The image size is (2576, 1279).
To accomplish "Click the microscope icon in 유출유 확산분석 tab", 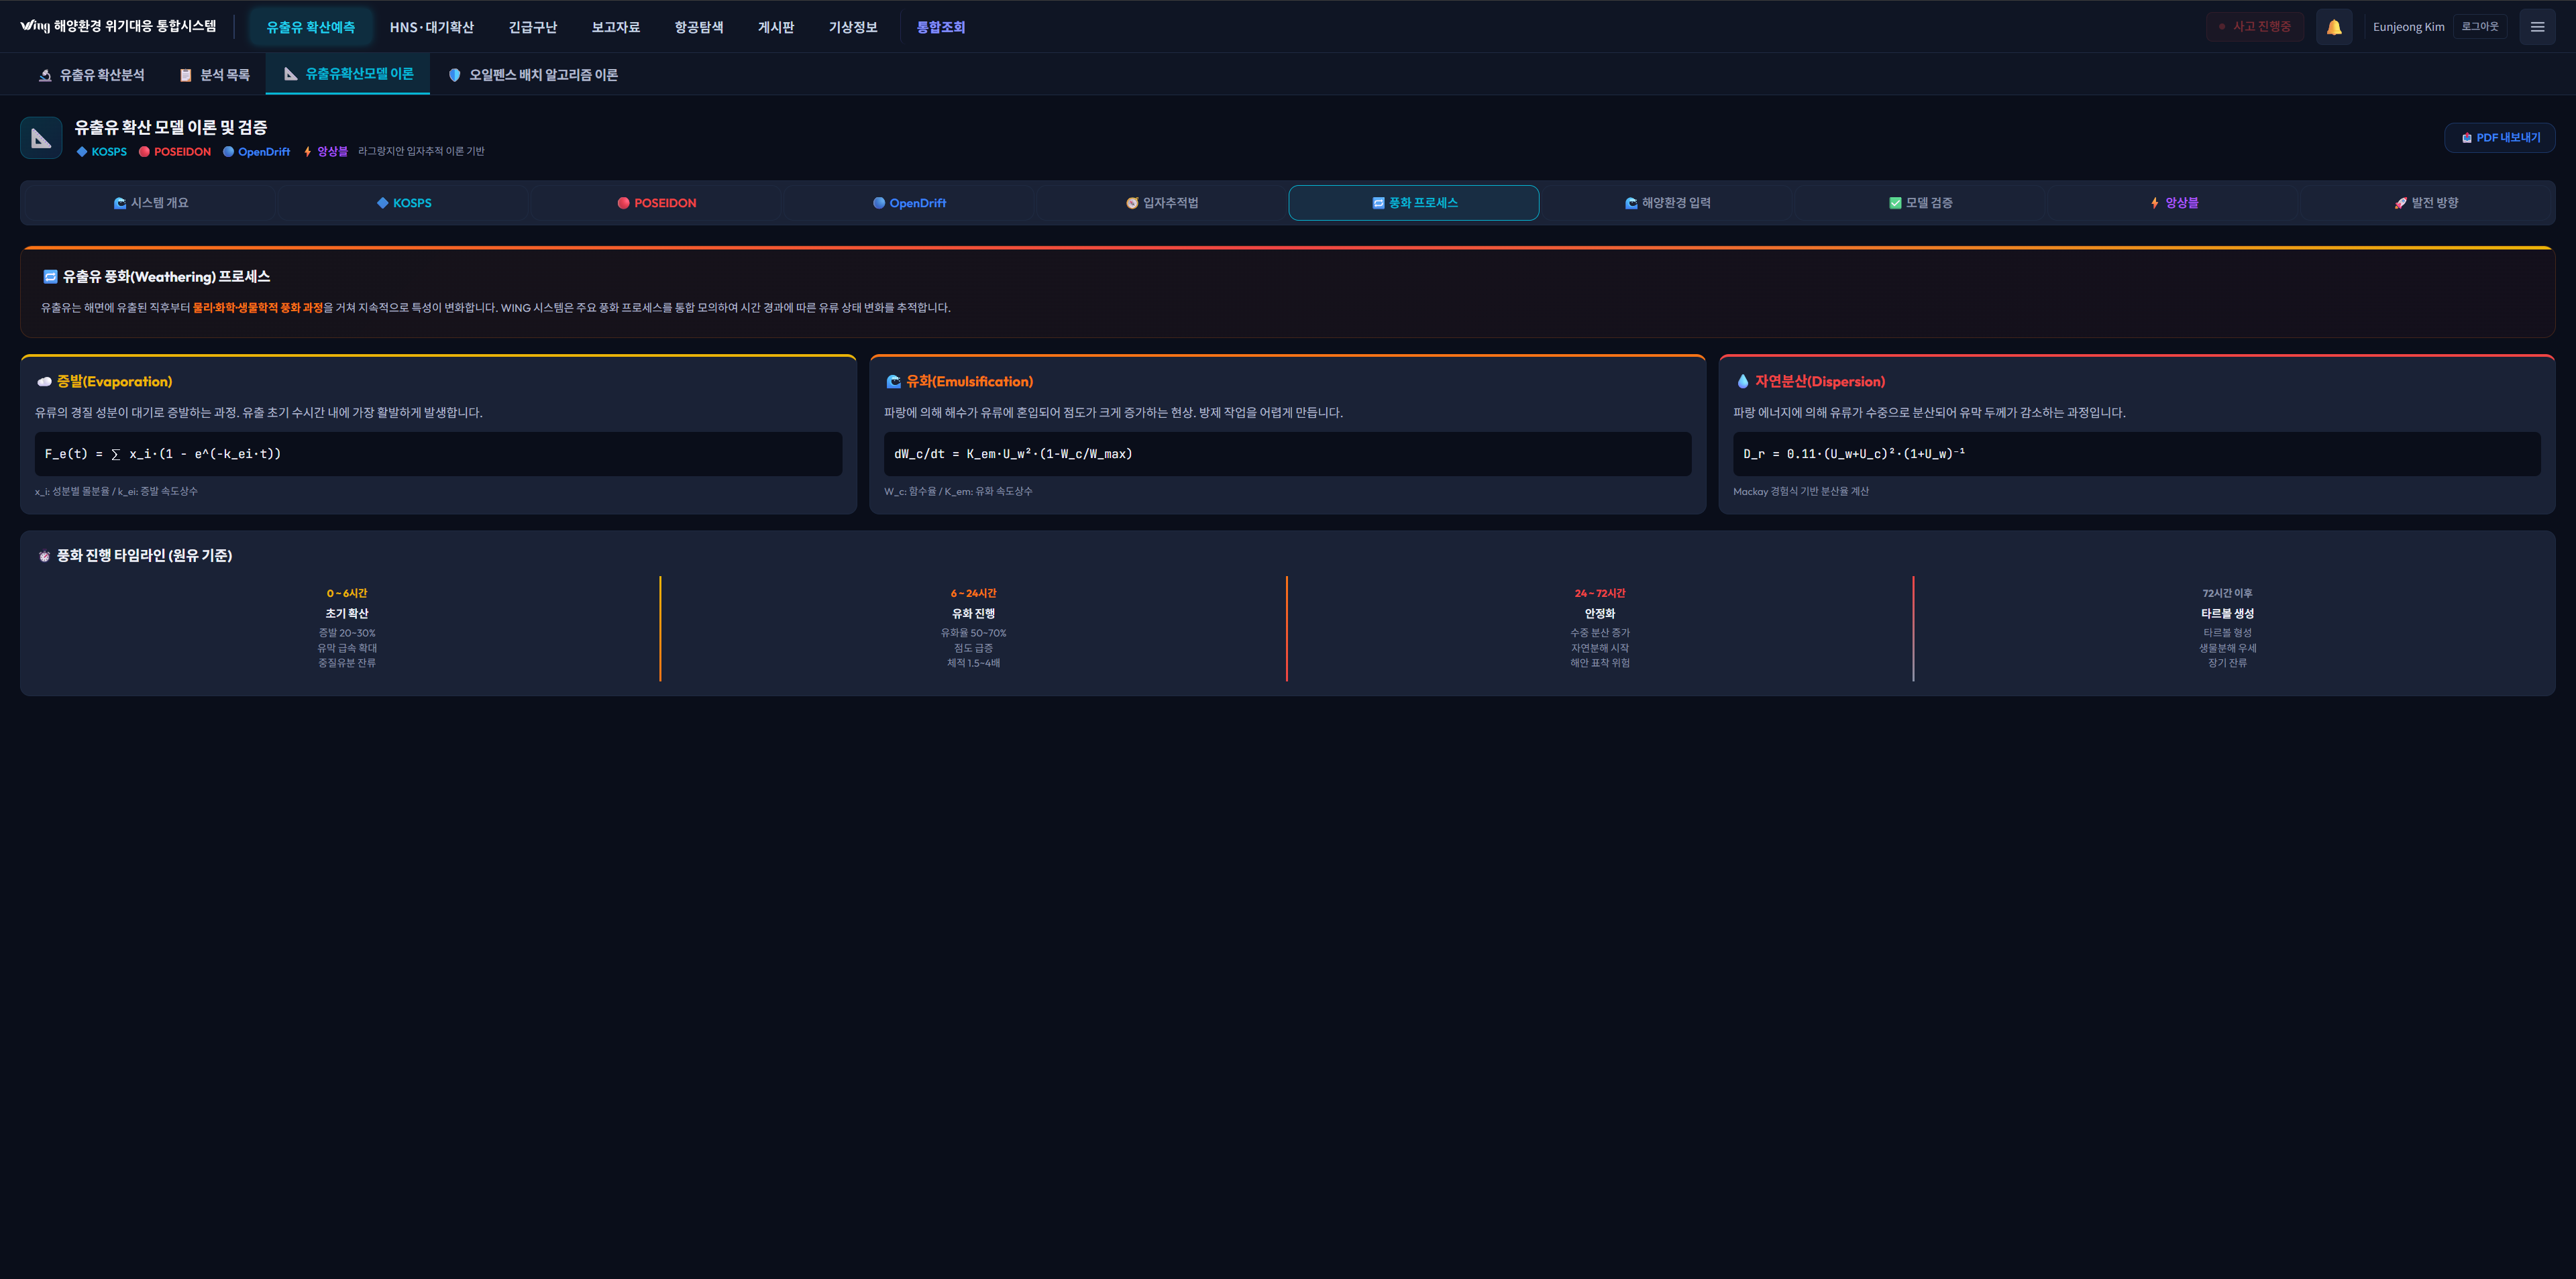I will click(45, 75).
